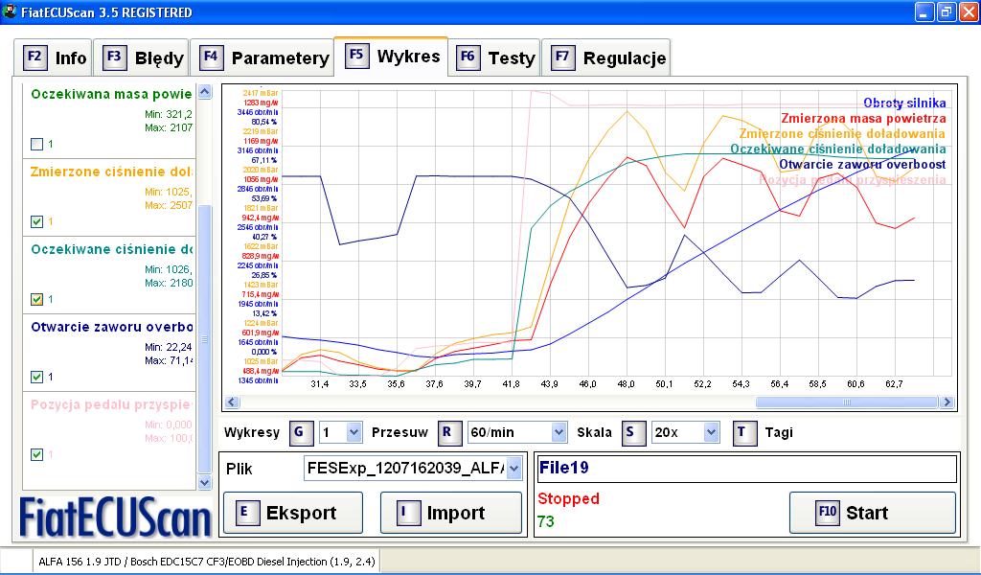
Task: Click the Min: 0,000 value
Action: click(x=169, y=425)
